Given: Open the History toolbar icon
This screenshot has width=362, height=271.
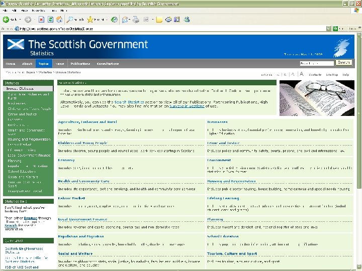Looking at the screenshot, I should click(114, 20).
